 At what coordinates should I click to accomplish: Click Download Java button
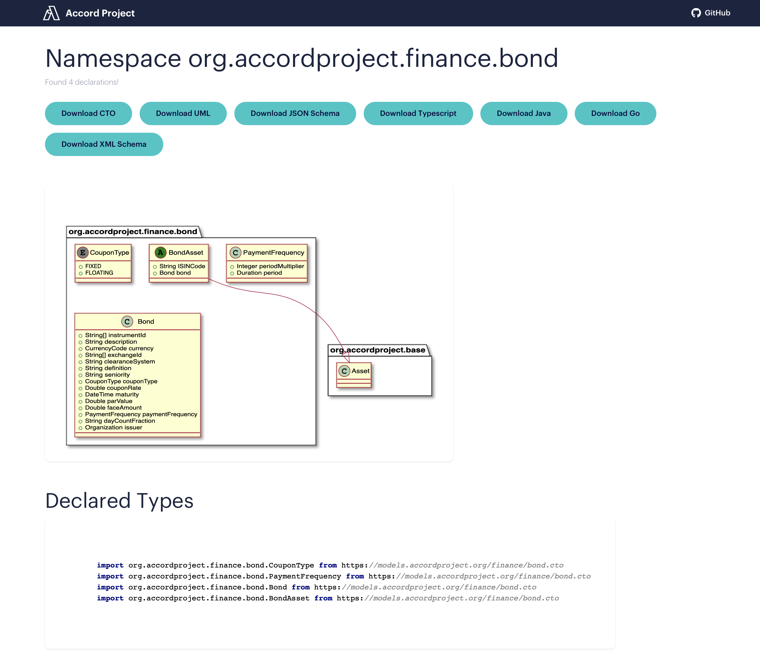point(524,113)
